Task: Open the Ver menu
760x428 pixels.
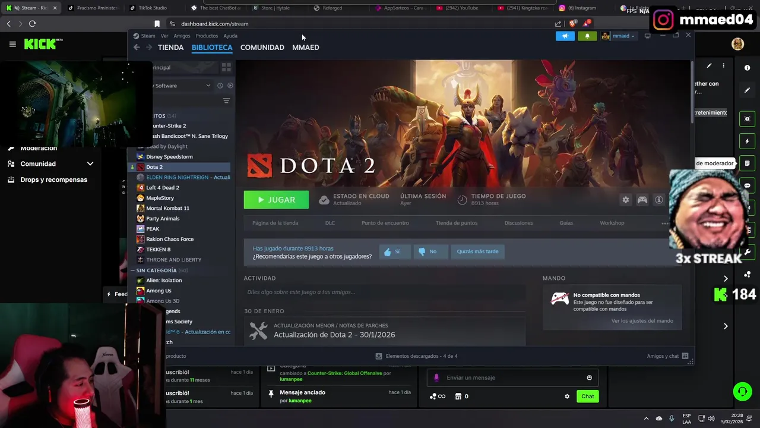Action: tap(164, 36)
